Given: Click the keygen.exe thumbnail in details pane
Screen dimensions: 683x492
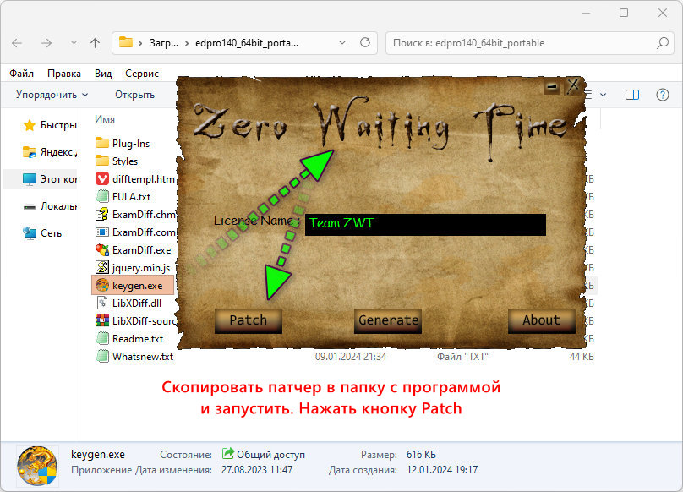Looking at the screenshot, I should [x=37, y=466].
